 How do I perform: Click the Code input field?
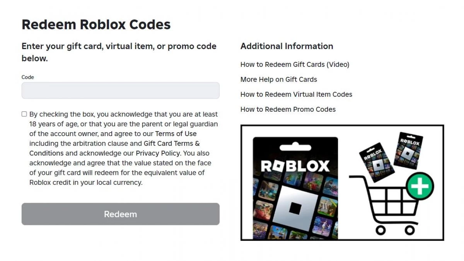(x=120, y=90)
